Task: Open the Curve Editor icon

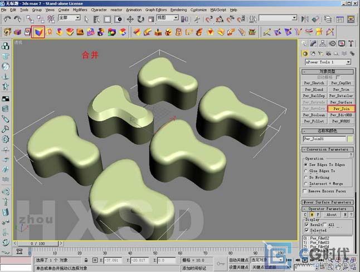Action: click(x=340, y=19)
